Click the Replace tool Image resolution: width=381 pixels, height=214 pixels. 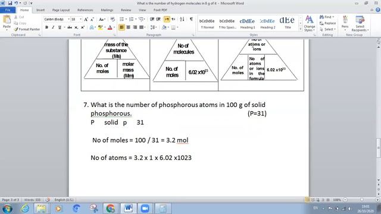[x=327, y=23]
